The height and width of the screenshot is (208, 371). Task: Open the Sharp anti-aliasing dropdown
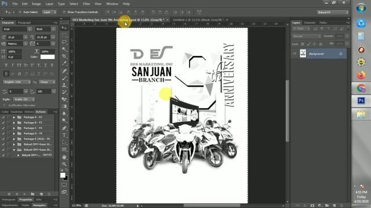47,82
